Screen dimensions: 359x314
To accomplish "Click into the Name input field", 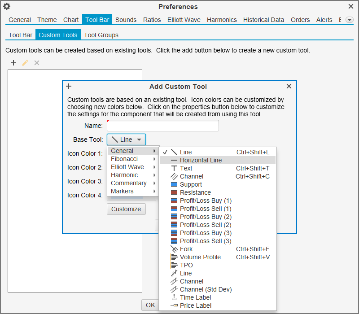I will pos(162,126).
